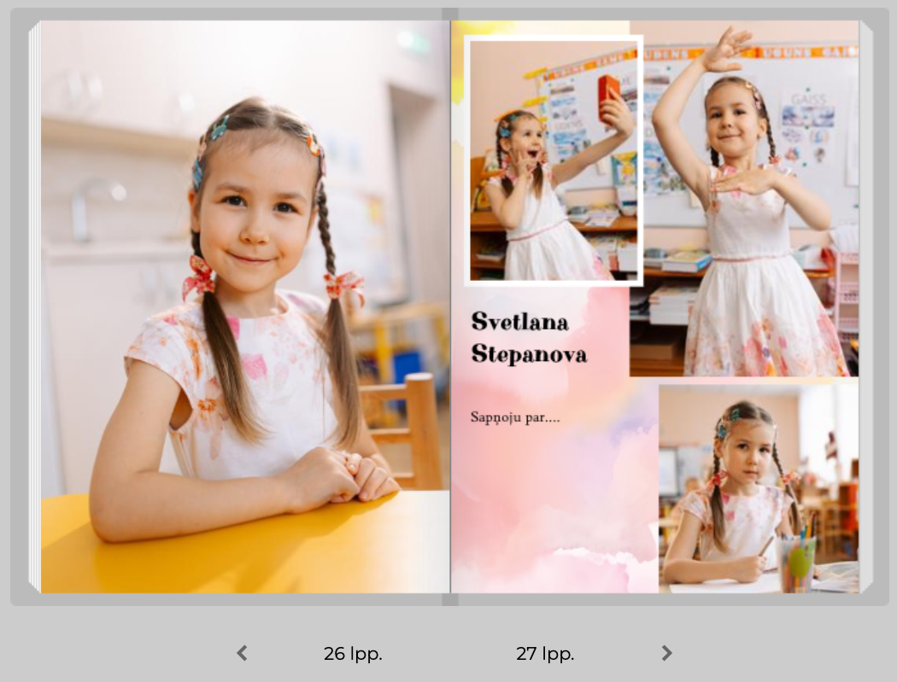Click the stacked page edges on left side

click(34, 307)
